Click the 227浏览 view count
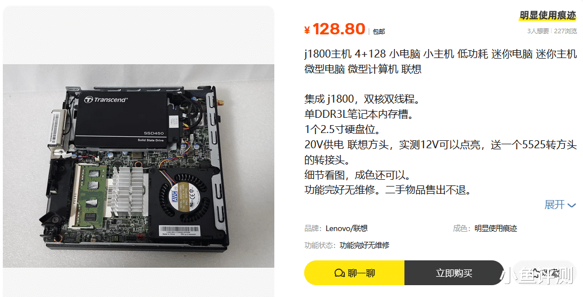Viewport: 583px width, 297px height. click(565, 31)
